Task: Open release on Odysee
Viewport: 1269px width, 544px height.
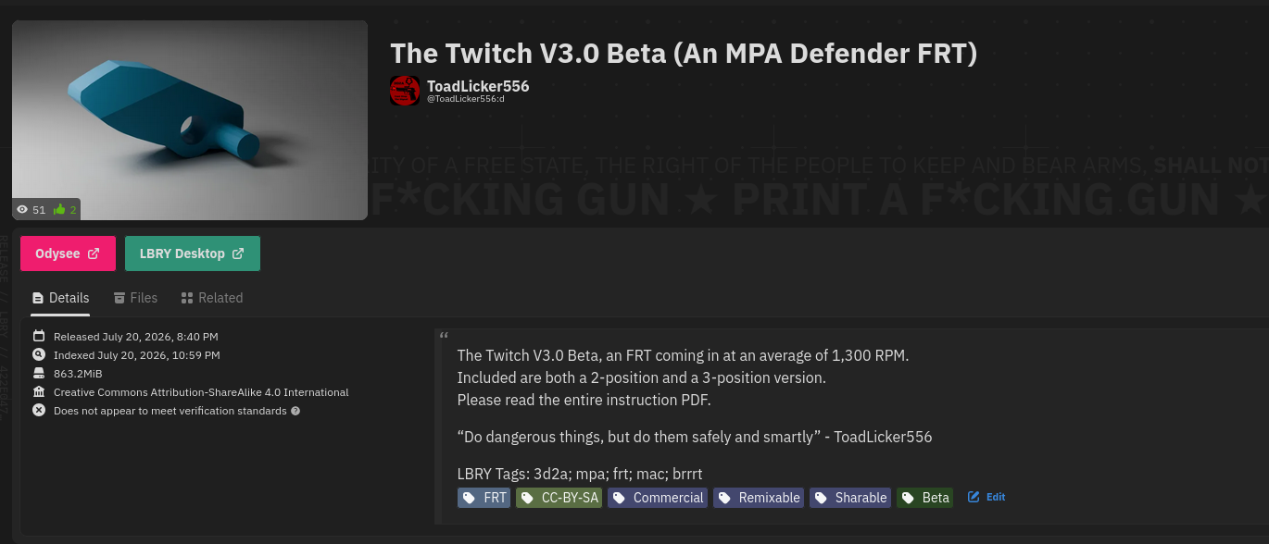Action: pyautogui.click(x=68, y=253)
